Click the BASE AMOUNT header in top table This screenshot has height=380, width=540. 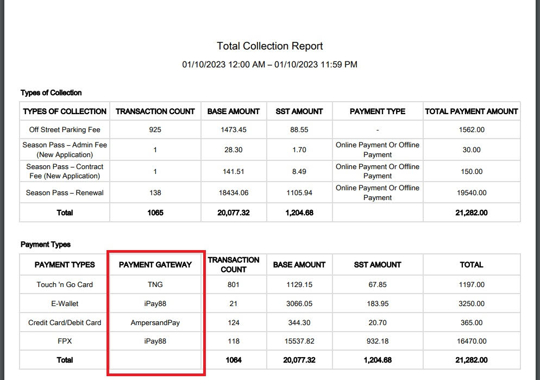(234, 111)
